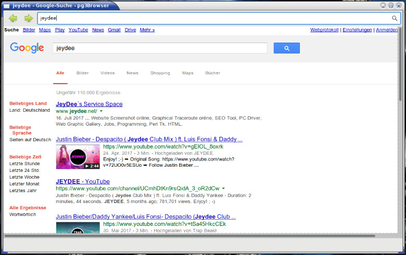
Task: Click the vertical scrollbar thumb
Action: 400,64
